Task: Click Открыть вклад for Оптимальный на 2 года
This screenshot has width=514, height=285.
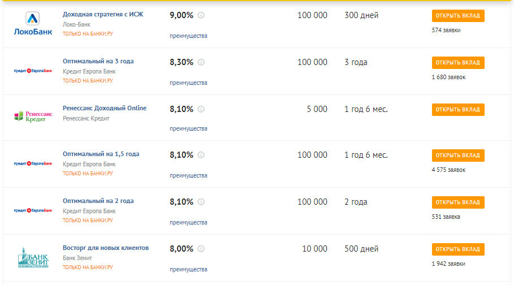Action: tap(458, 202)
